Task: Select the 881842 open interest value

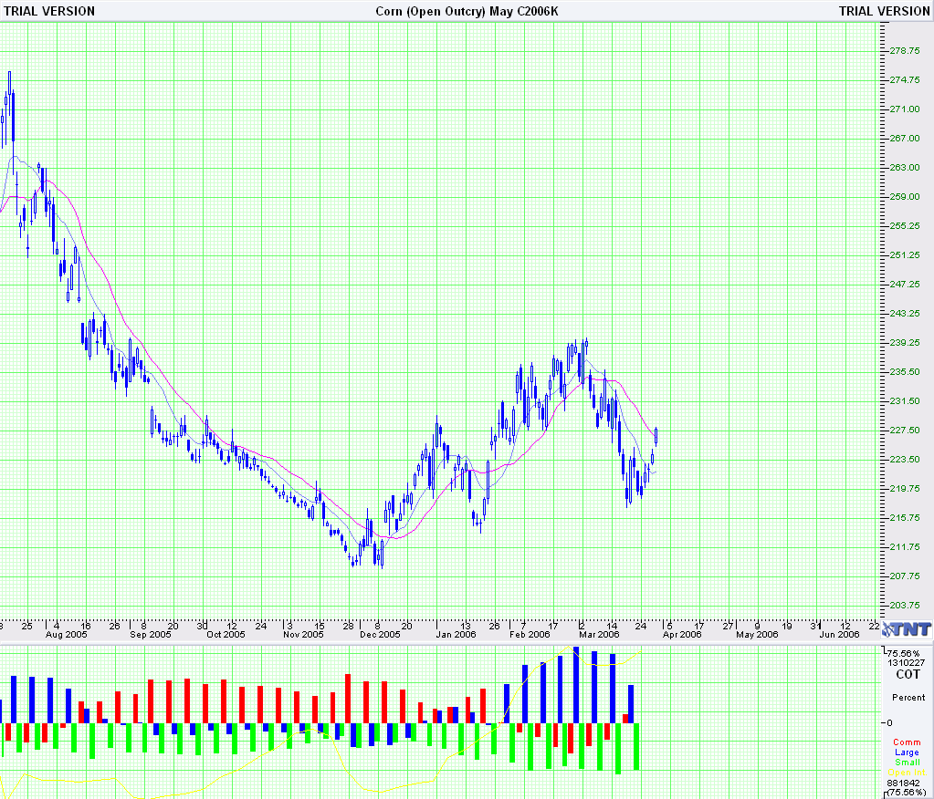Action: 903,783
